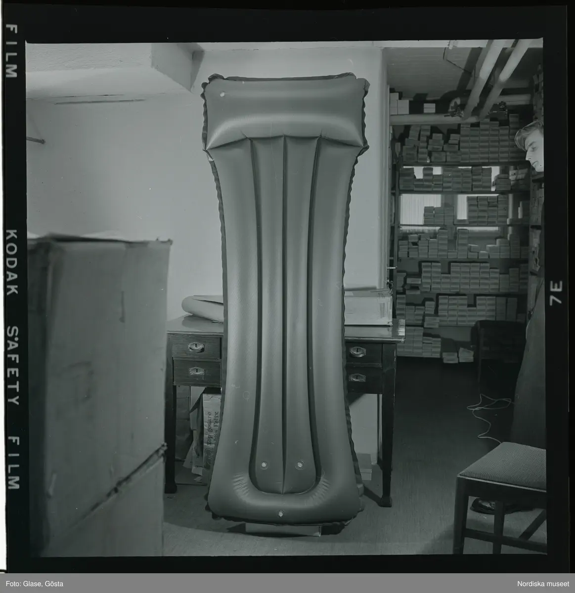Viewport: 575px width, 593px height.
Task: Click the lower left desk drawer keyhole
Action: point(198,371)
